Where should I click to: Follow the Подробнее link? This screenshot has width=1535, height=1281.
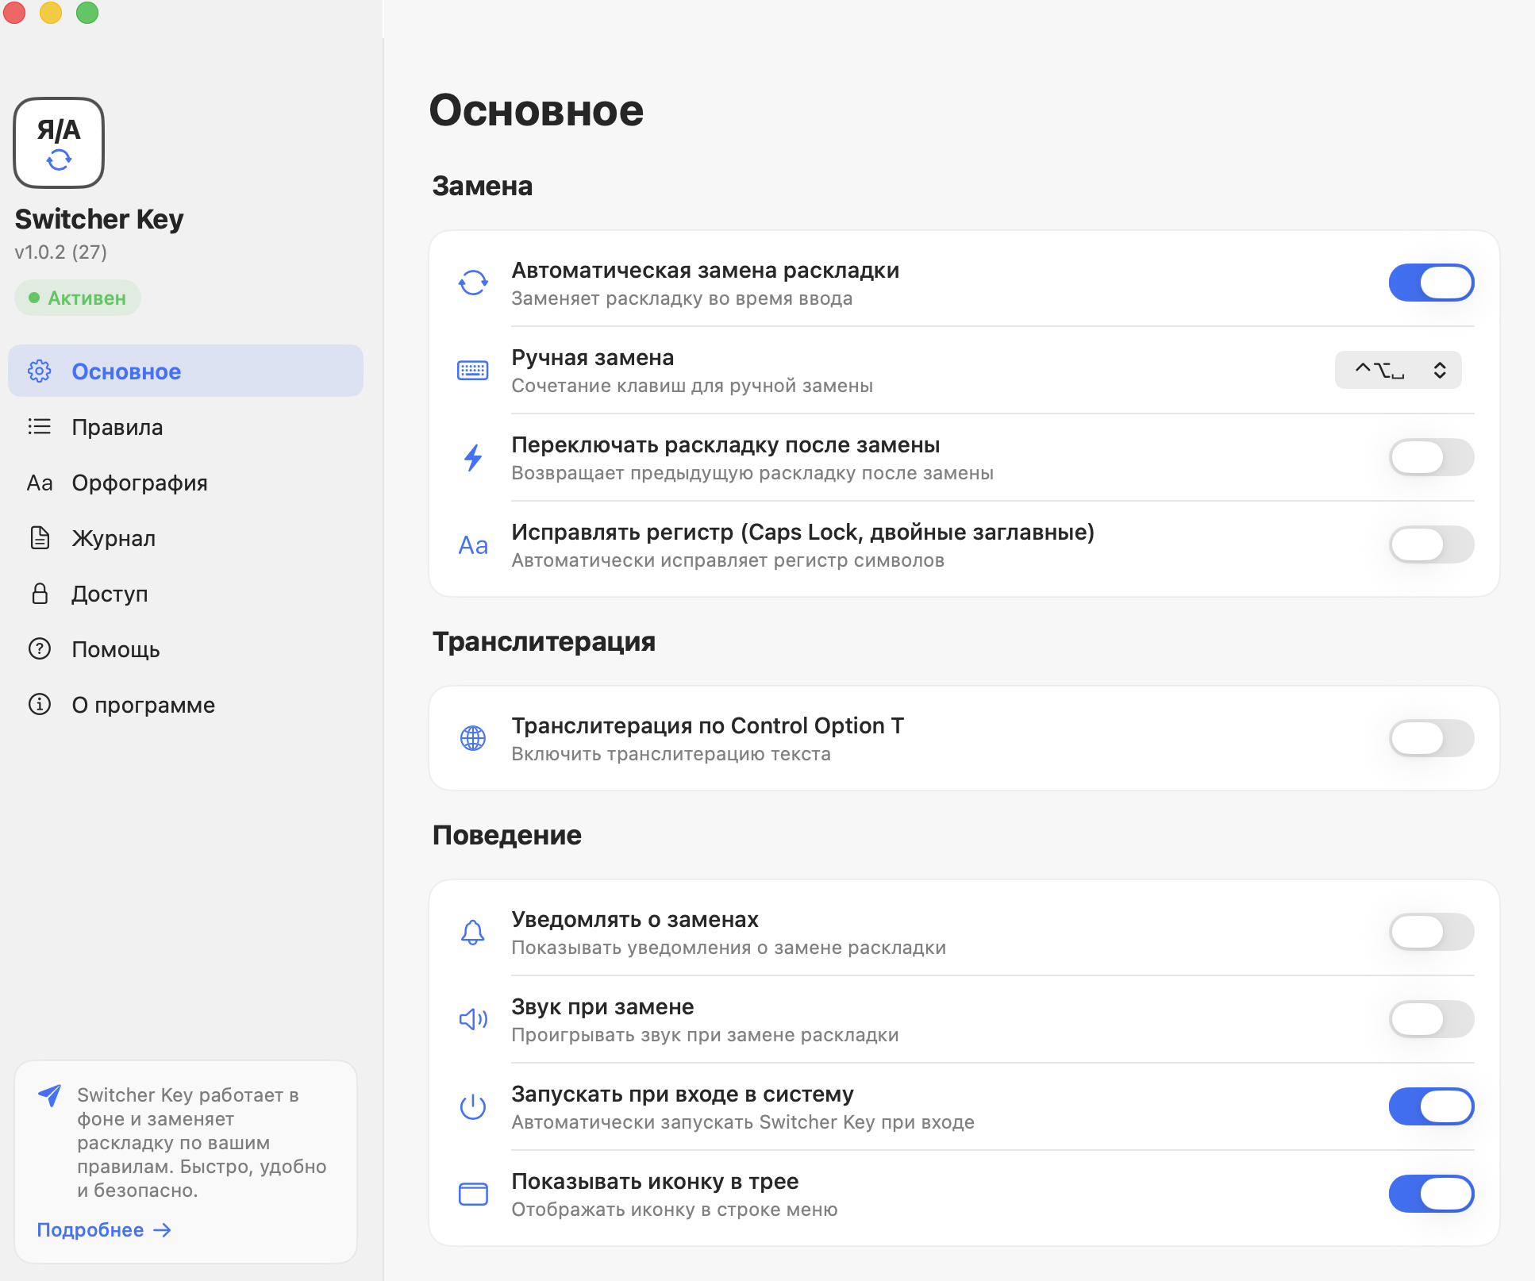[x=104, y=1229]
